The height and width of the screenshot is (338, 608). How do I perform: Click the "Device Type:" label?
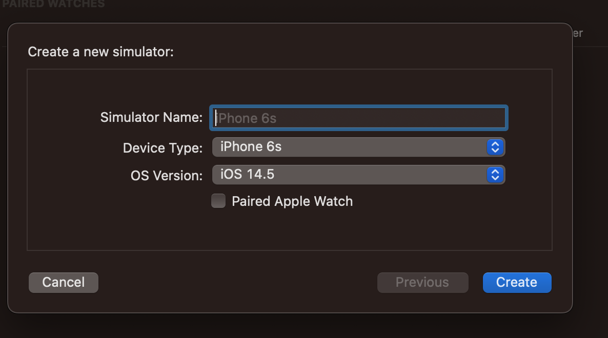click(x=163, y=149)
